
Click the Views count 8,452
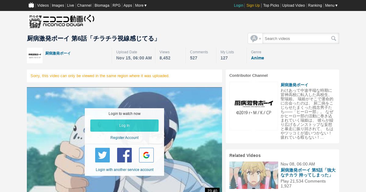pyautogui.click(x=165, y=58)
